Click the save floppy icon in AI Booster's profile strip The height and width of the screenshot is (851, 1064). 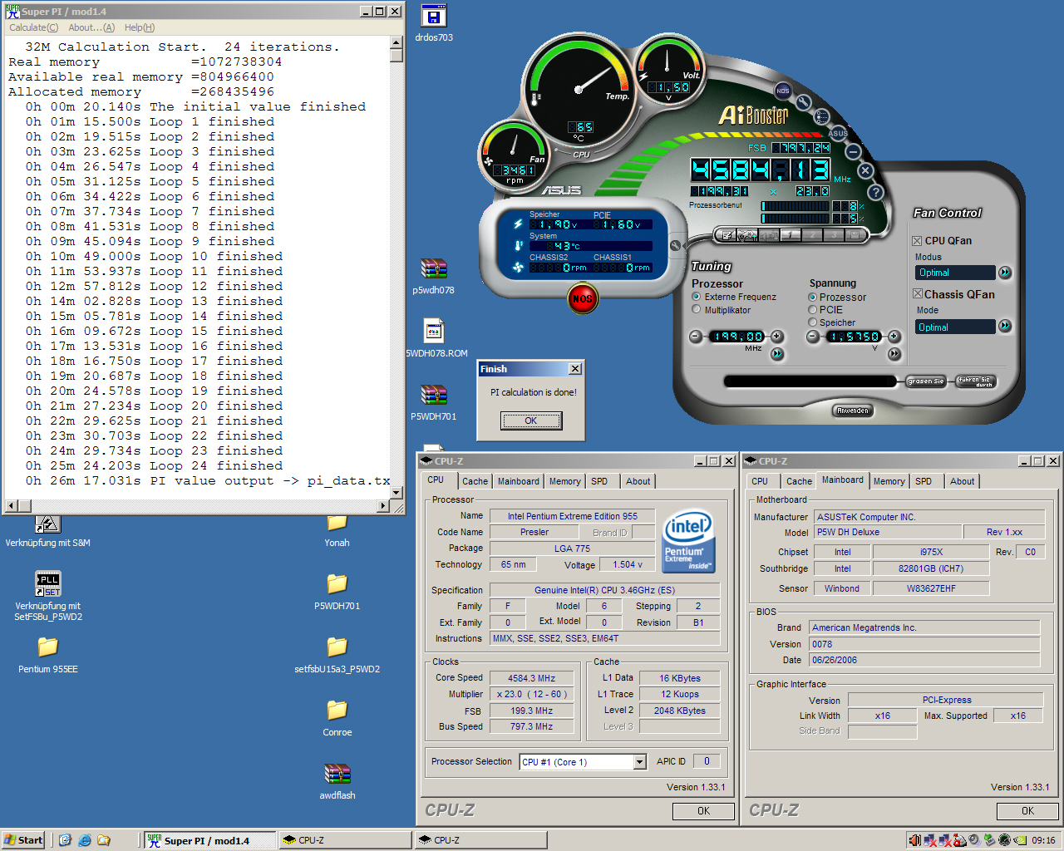point(854,236)
